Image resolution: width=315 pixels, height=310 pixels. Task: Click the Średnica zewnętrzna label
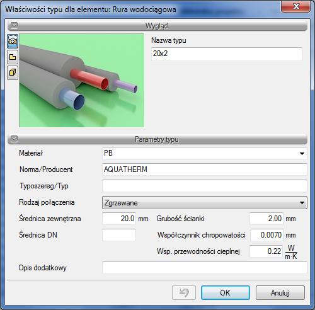50,219
